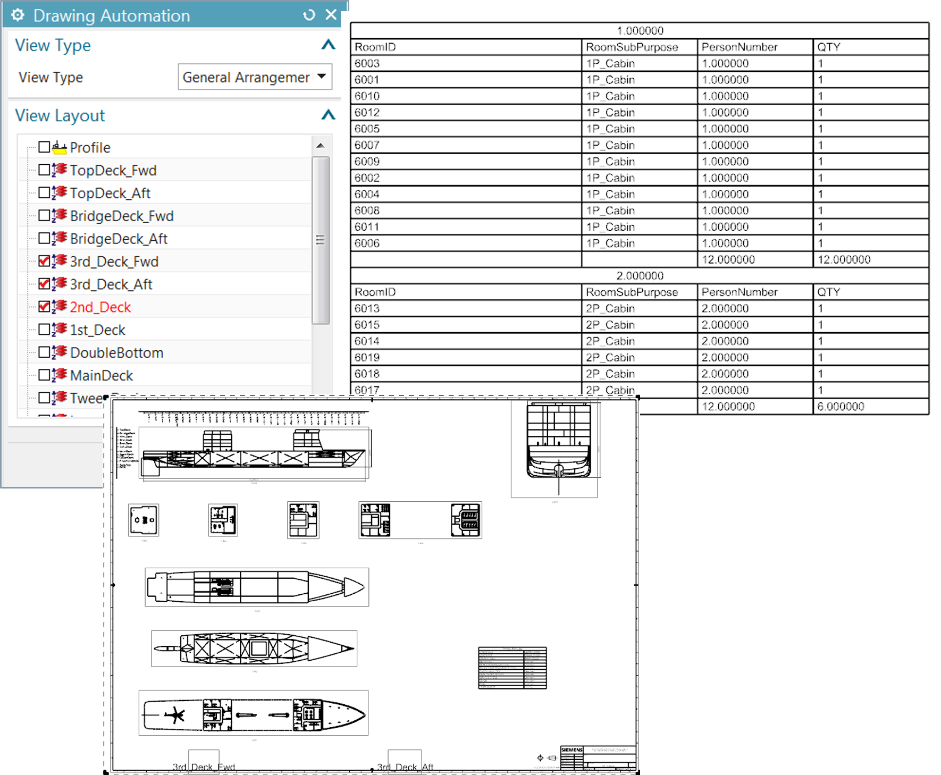This screenshot has height=775, width=941.
Task: Click the deck layer icon beside DoubleBottom
Action: tap(60, 352)
